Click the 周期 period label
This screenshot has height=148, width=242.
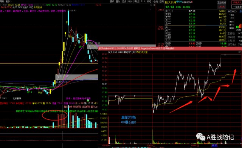(2, 2)
